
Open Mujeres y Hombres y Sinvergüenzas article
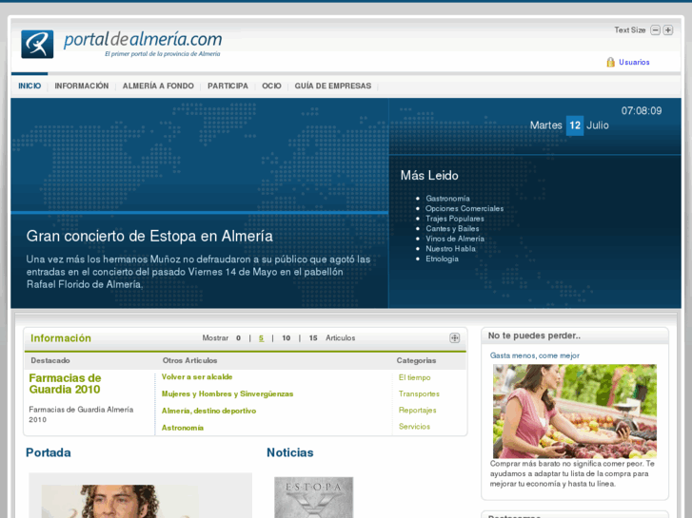227,393
